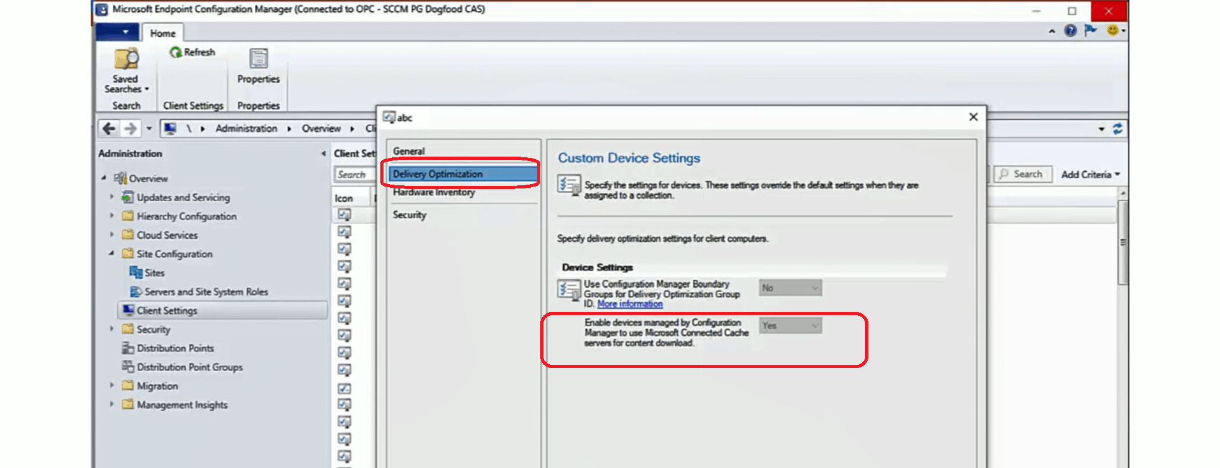This screenshot has height=468, width=1220.
Task: Expand the Management Insights node
Action: pyautogui.click(x=111, y=404)
